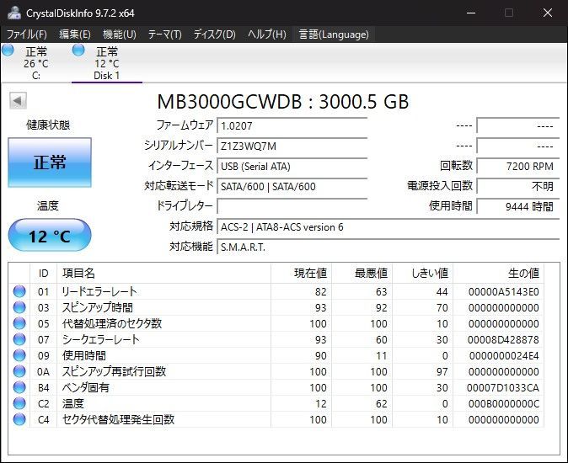Click the disk title MB3000GCWDB : 3000.5 GB
The width and height of the screenshot is (568, 463).
point(283,102)
